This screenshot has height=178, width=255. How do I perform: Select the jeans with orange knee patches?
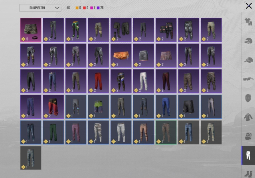coord(31,55)
